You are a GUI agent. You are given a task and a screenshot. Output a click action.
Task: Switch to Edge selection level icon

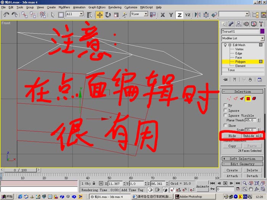tap(235, 98)
